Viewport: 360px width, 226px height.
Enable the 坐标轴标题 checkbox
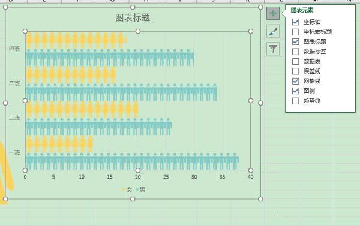pyautogui.click(x=295, y=32)
